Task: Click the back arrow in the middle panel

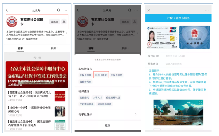Action: tap(78, 10)
